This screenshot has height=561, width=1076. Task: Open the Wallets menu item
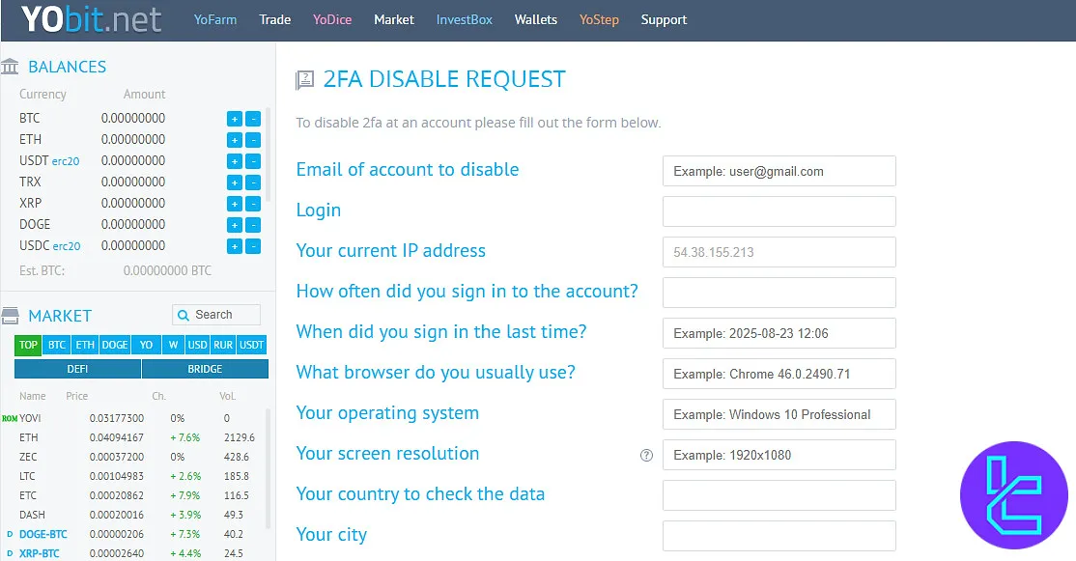pyautogui.click(x=536, y=20)
